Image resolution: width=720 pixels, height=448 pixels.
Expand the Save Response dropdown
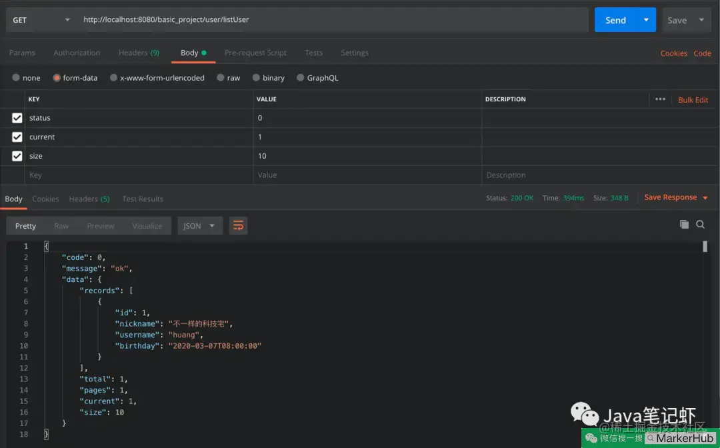tap(705, 198)
